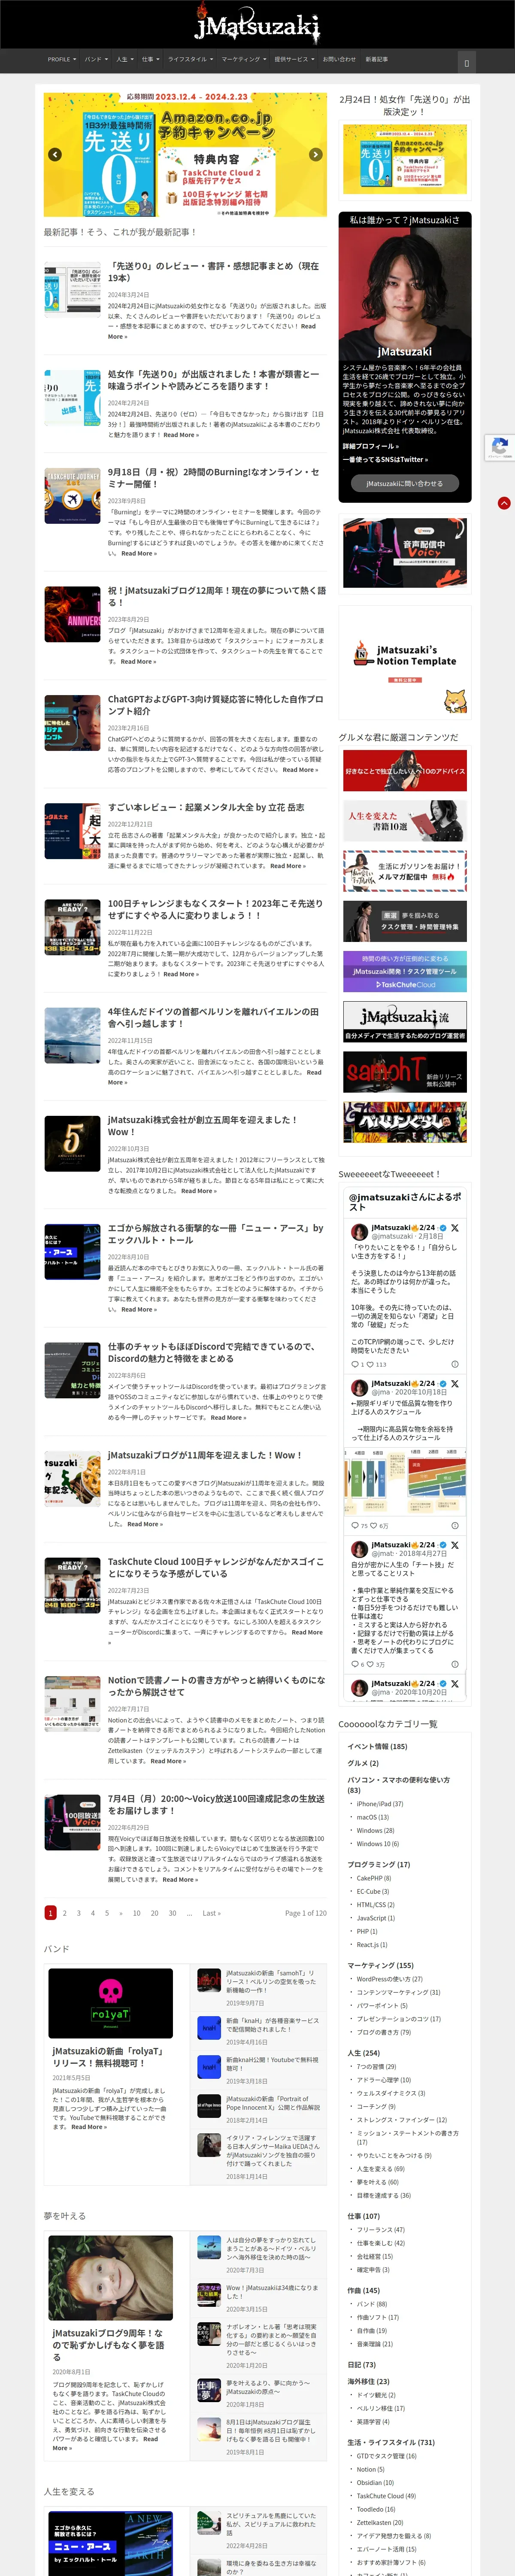Click the info icon on the 2月18日 tweet
Viewport: 515px width, 2576px height.
[x=455, y=1364]
